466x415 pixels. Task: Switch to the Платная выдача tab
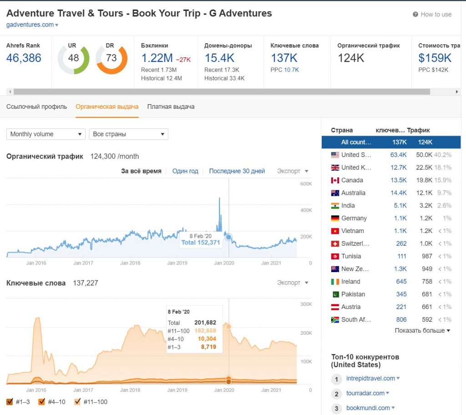[x=171, y=107]
